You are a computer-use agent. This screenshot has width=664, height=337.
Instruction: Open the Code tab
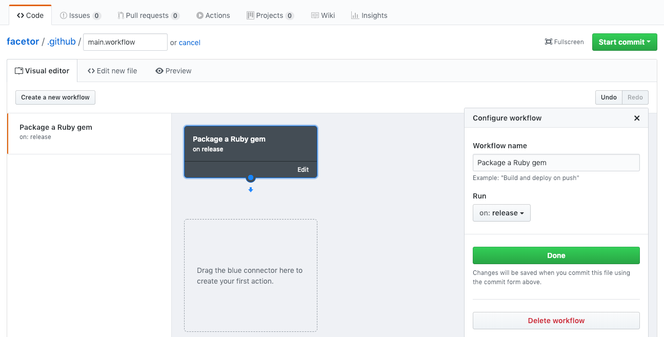click(30, 15)
